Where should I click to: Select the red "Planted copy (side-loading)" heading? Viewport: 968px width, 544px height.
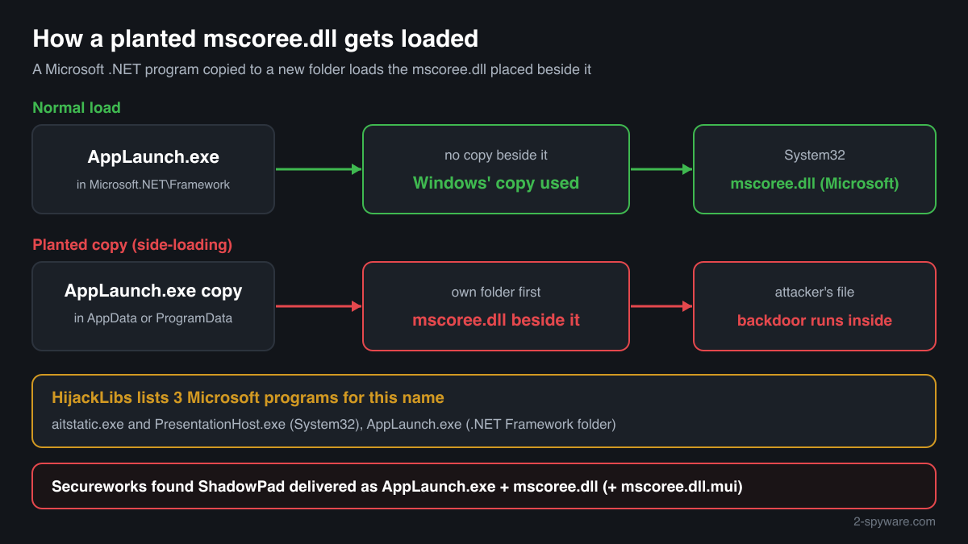coord(132,244)
